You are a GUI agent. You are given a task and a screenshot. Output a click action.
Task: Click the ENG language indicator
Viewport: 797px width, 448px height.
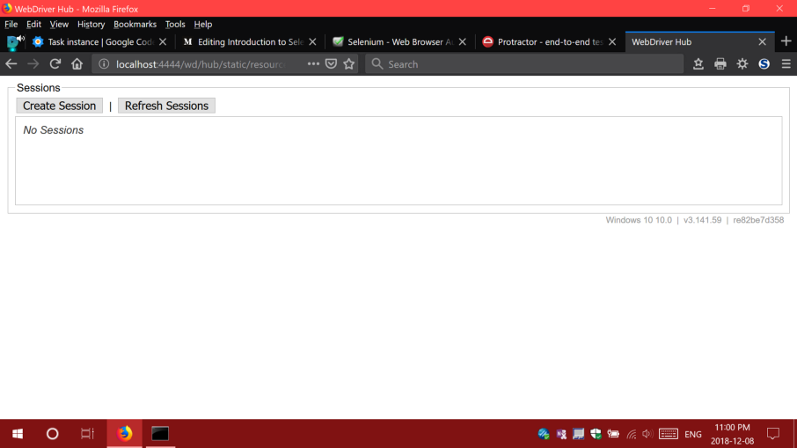693,434
